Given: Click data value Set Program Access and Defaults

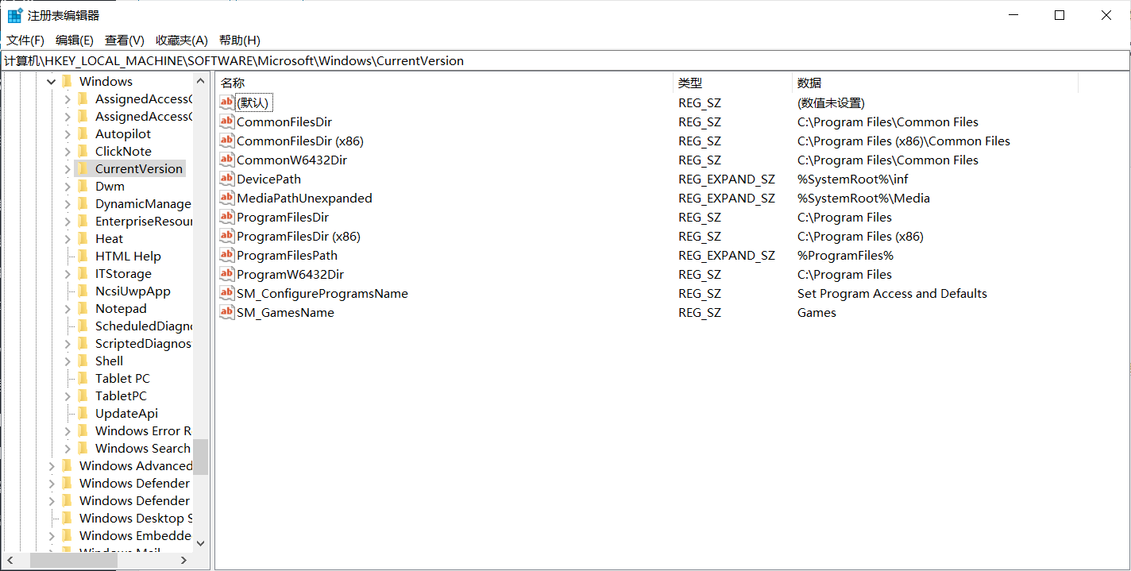Looking at the screenshot, I should pos(892,293).
